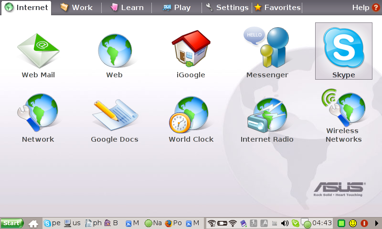The image size is (382, 229).
Task: Open iGoogle house icon
Action: pyautogui.click(x=191, y=54)
